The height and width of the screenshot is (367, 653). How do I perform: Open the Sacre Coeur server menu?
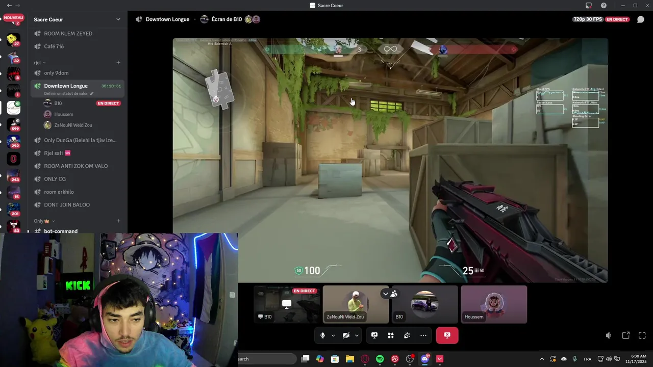(77, 19)
